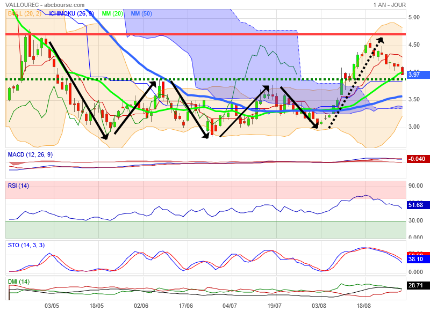Select the 18/05 date on the time axis
This screenshot has height=311, width=430.
(97, 306)
